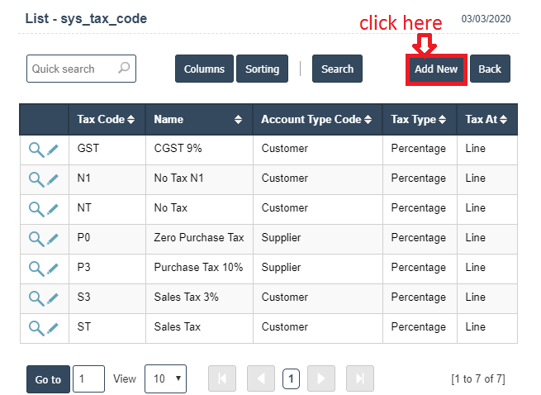Edit S3 Sales Tax 3% with pencil icon

(53, 297)
